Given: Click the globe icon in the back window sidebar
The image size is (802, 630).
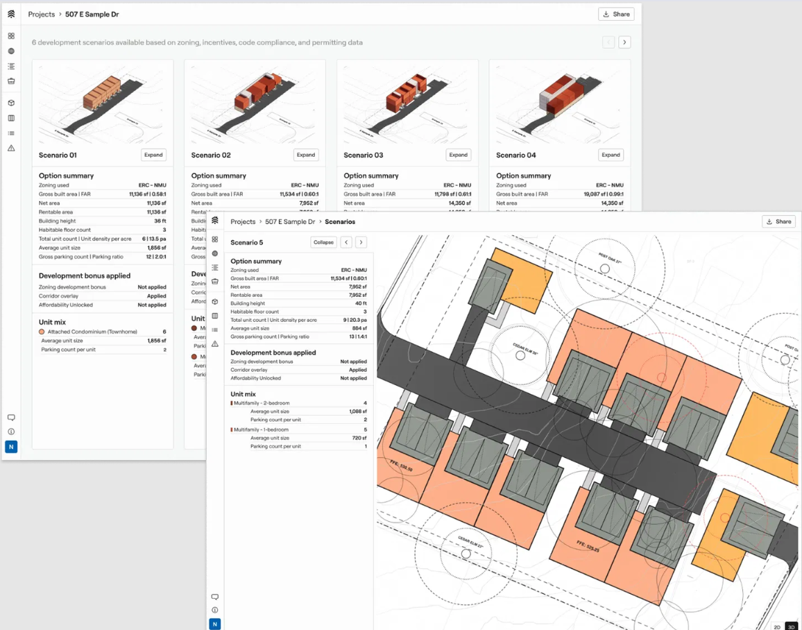Looking at the screenshot, I should pyautogui.click(x=11, y=51).
